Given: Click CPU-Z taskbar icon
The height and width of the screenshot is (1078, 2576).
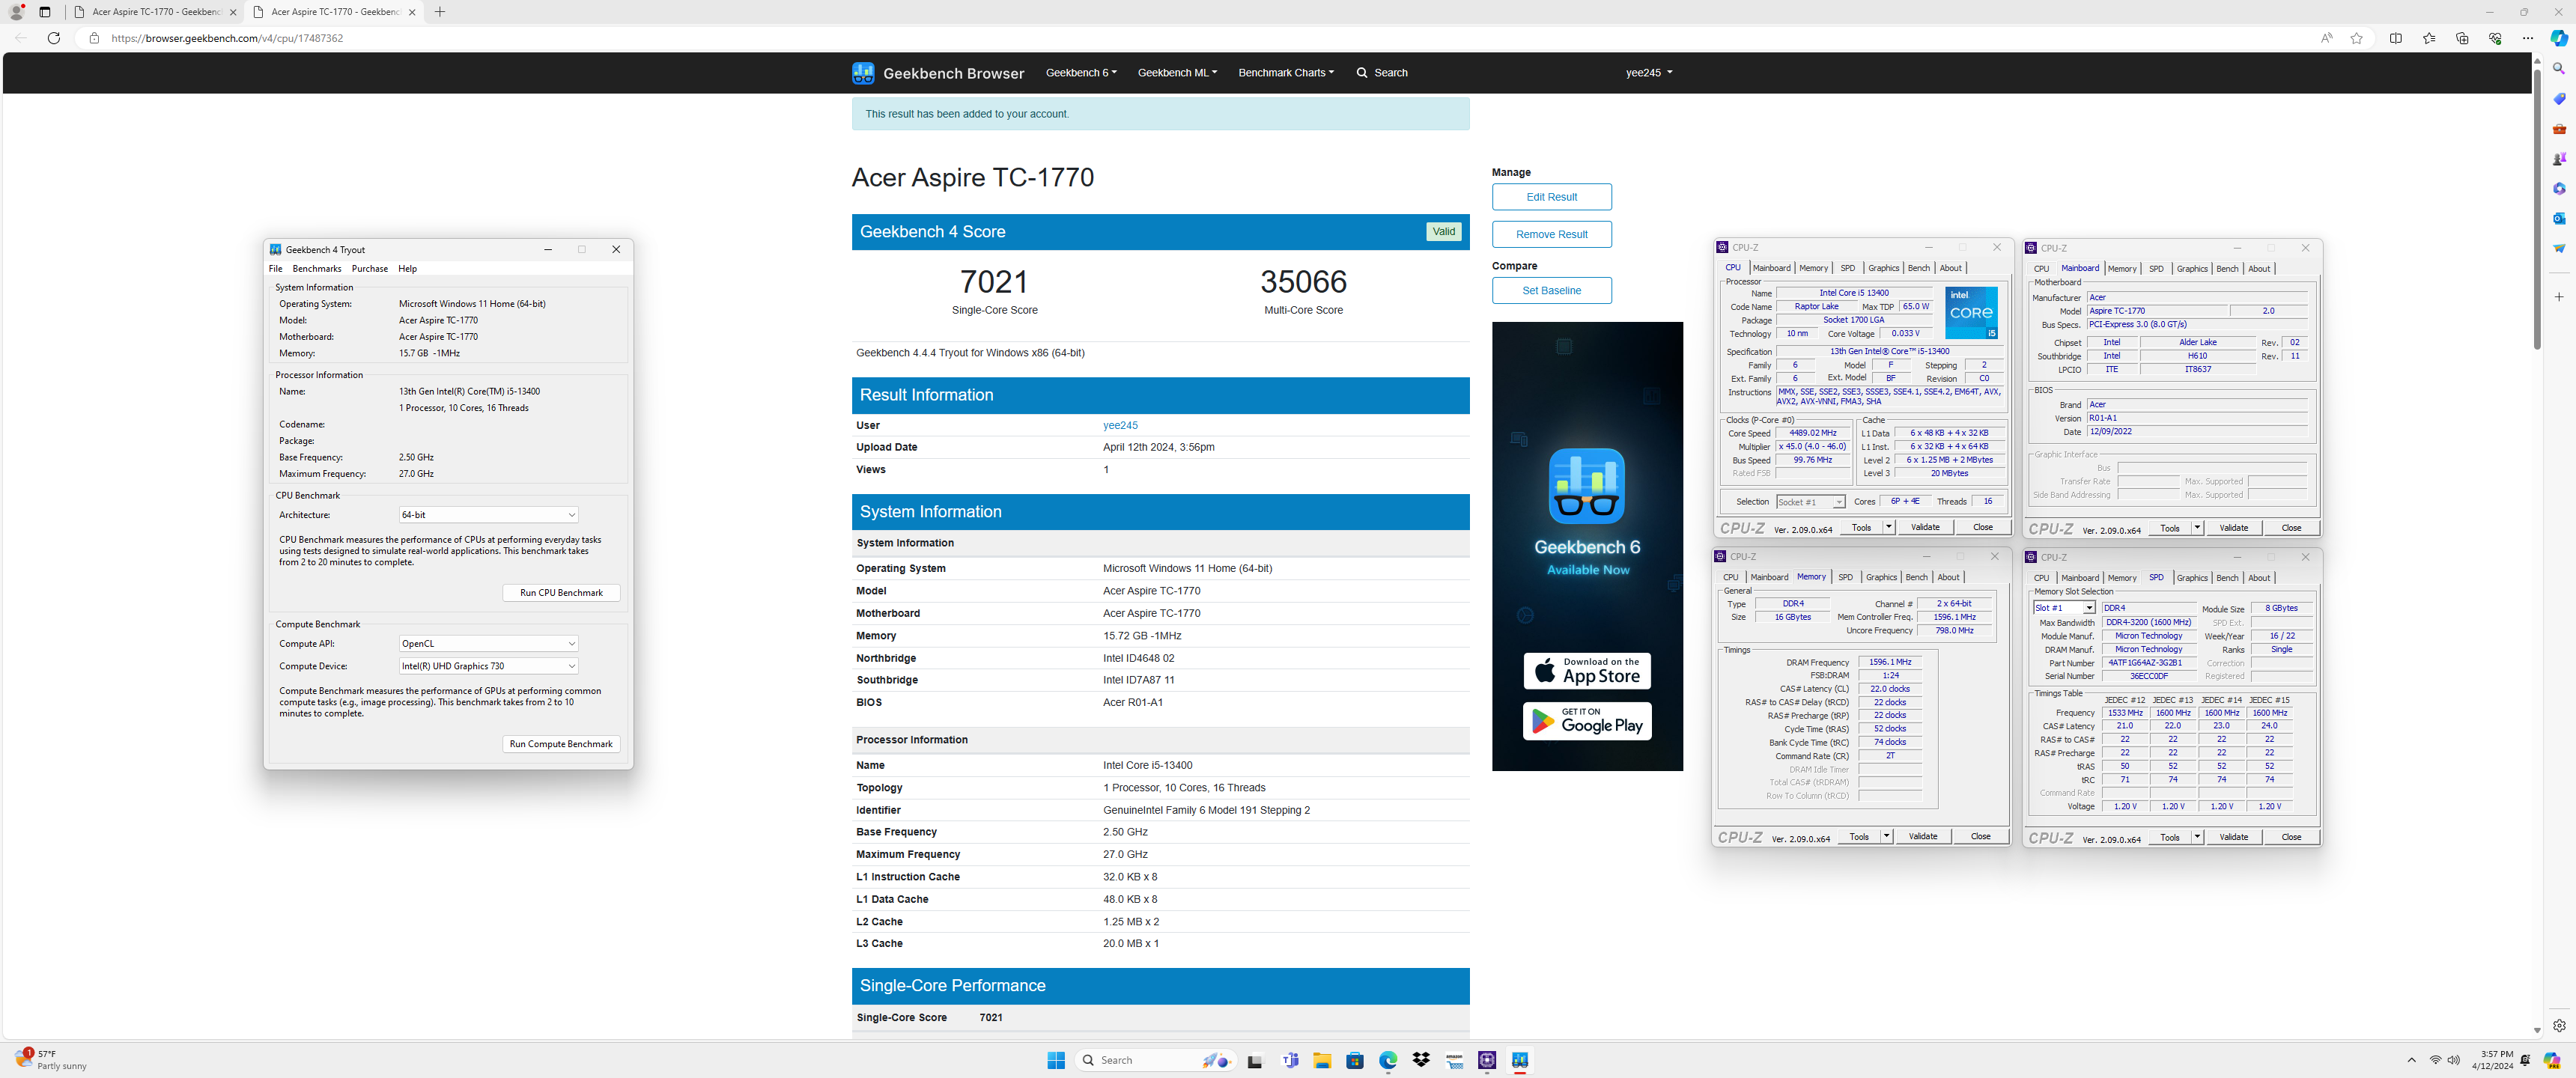Looking at the screenshot, I should (x=1487, y=1060).
